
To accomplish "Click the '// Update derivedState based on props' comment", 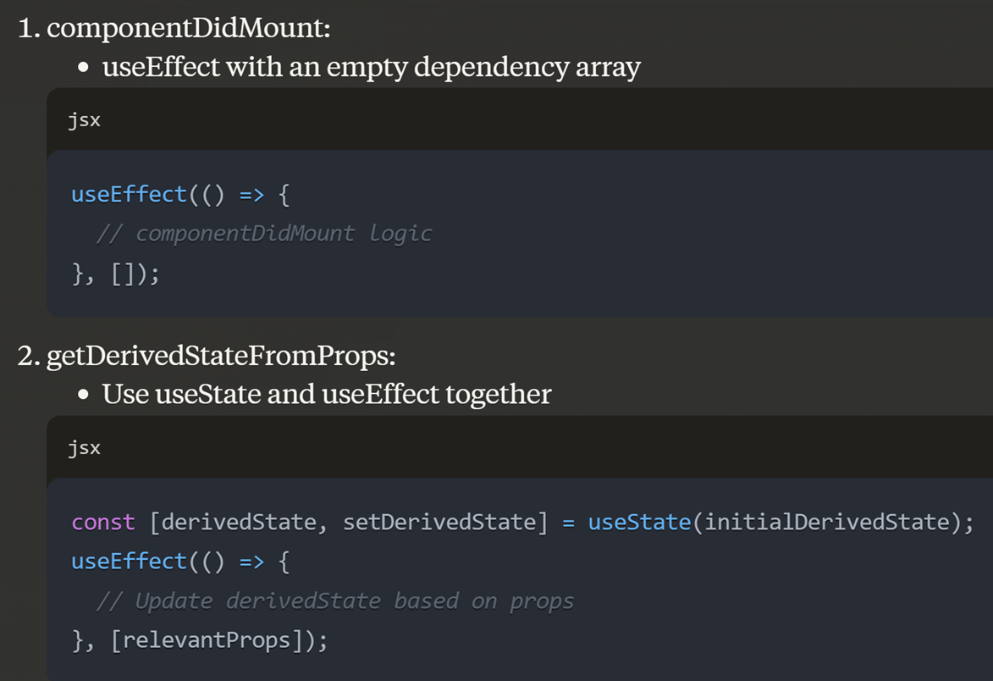I will [335, 601].
